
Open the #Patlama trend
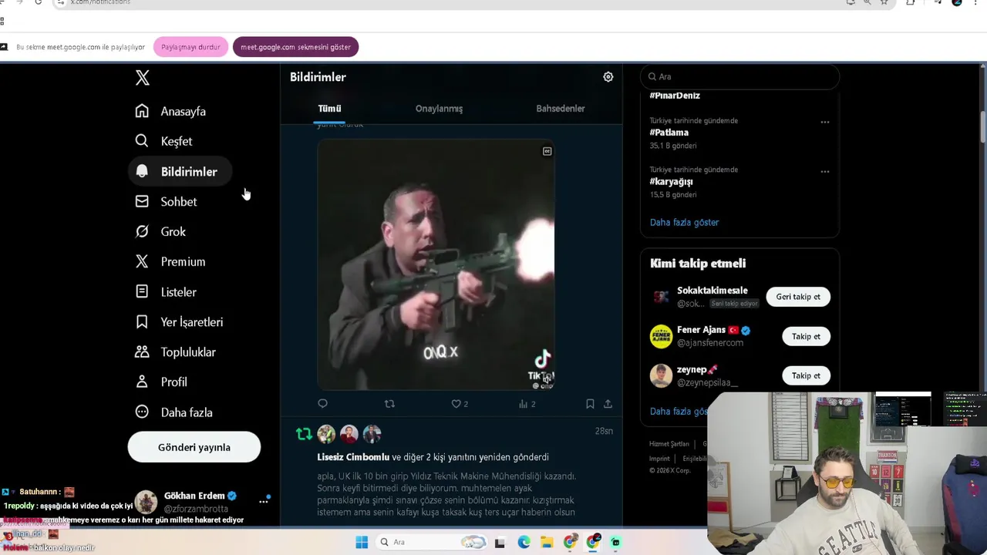tap(669, 133)
